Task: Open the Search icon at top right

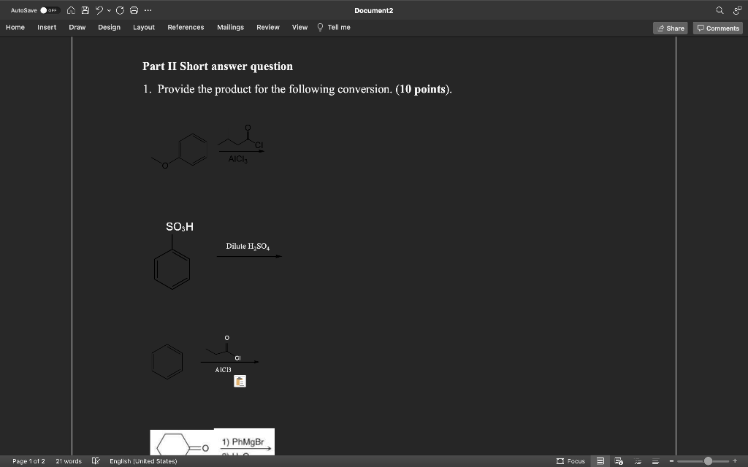Action: 720,10
